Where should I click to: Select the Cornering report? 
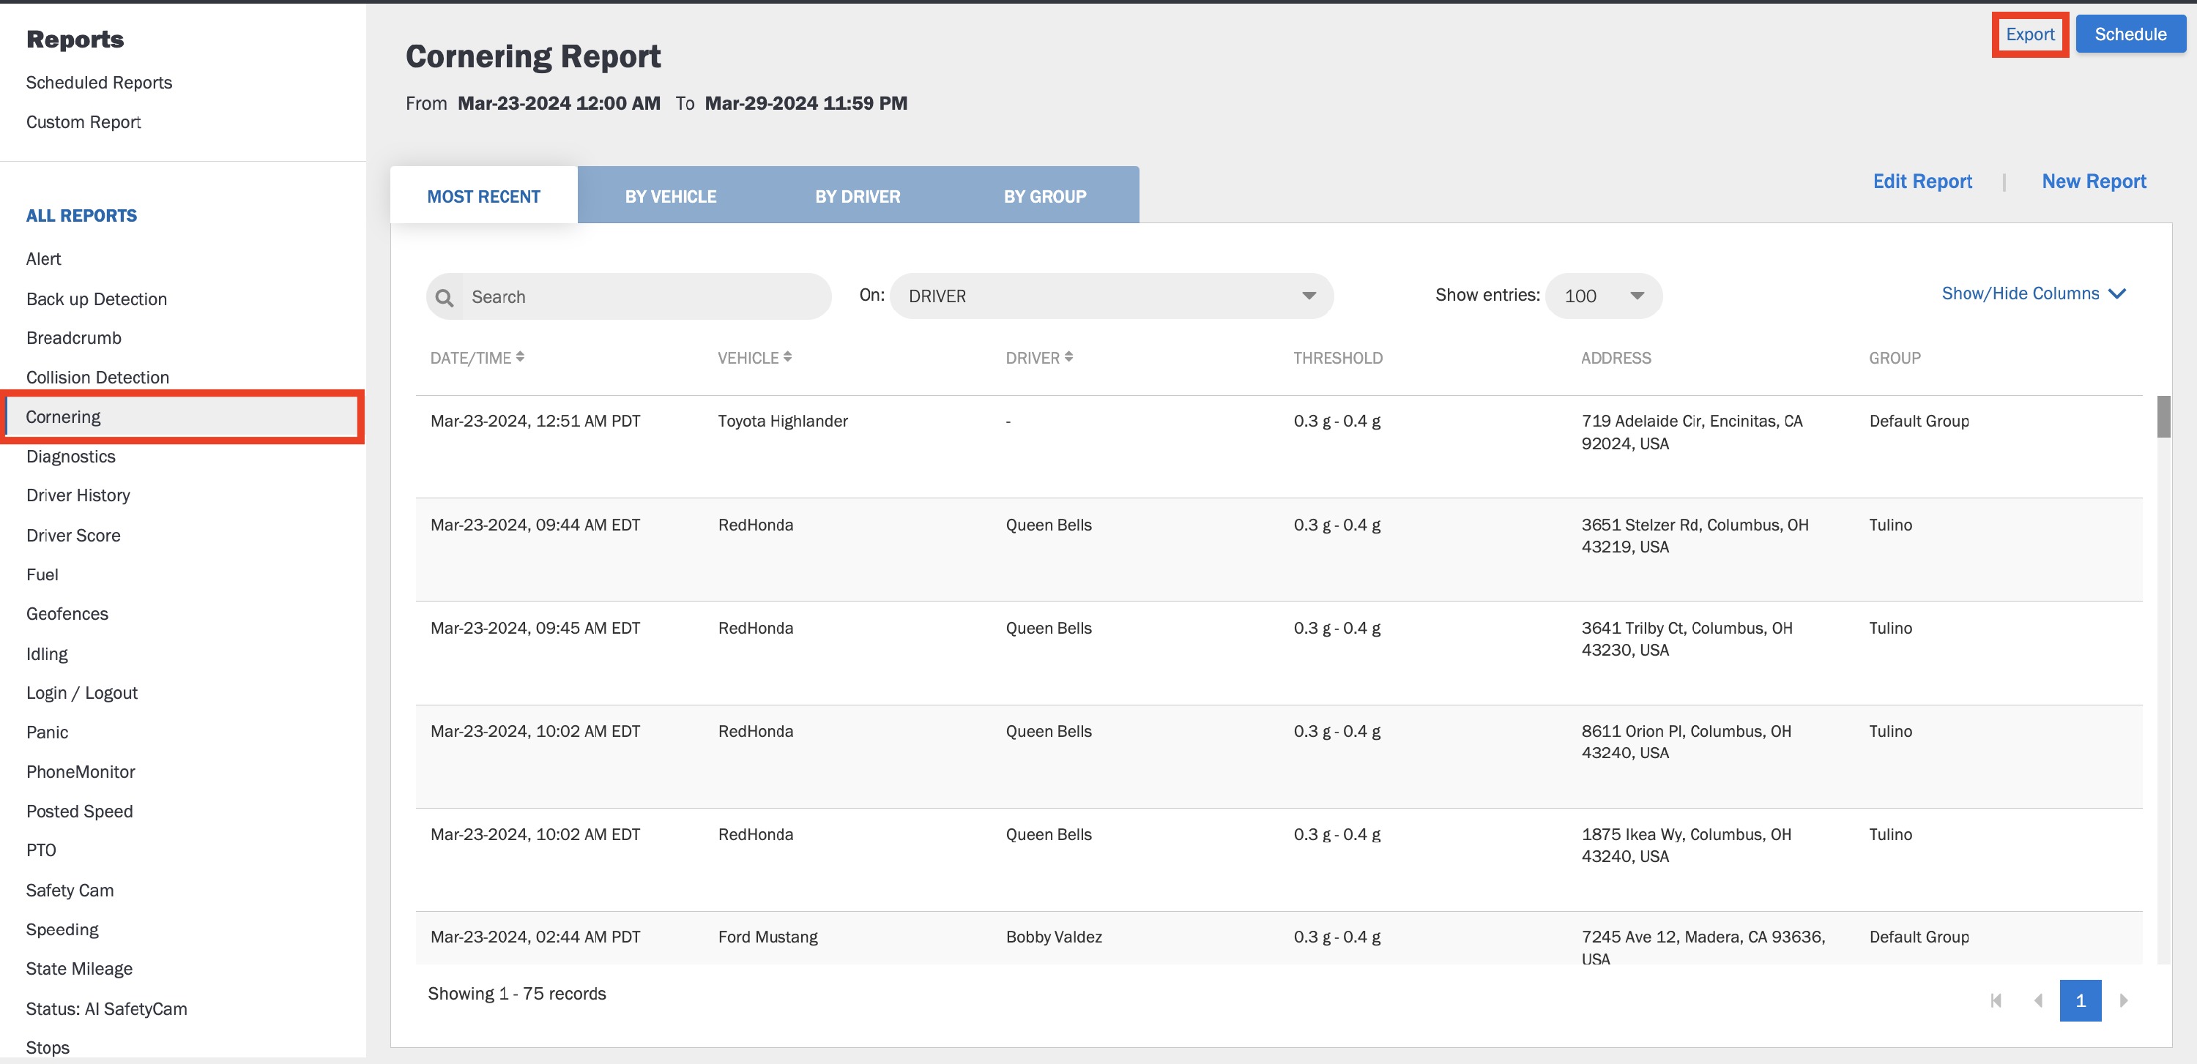tap(182, 416)
